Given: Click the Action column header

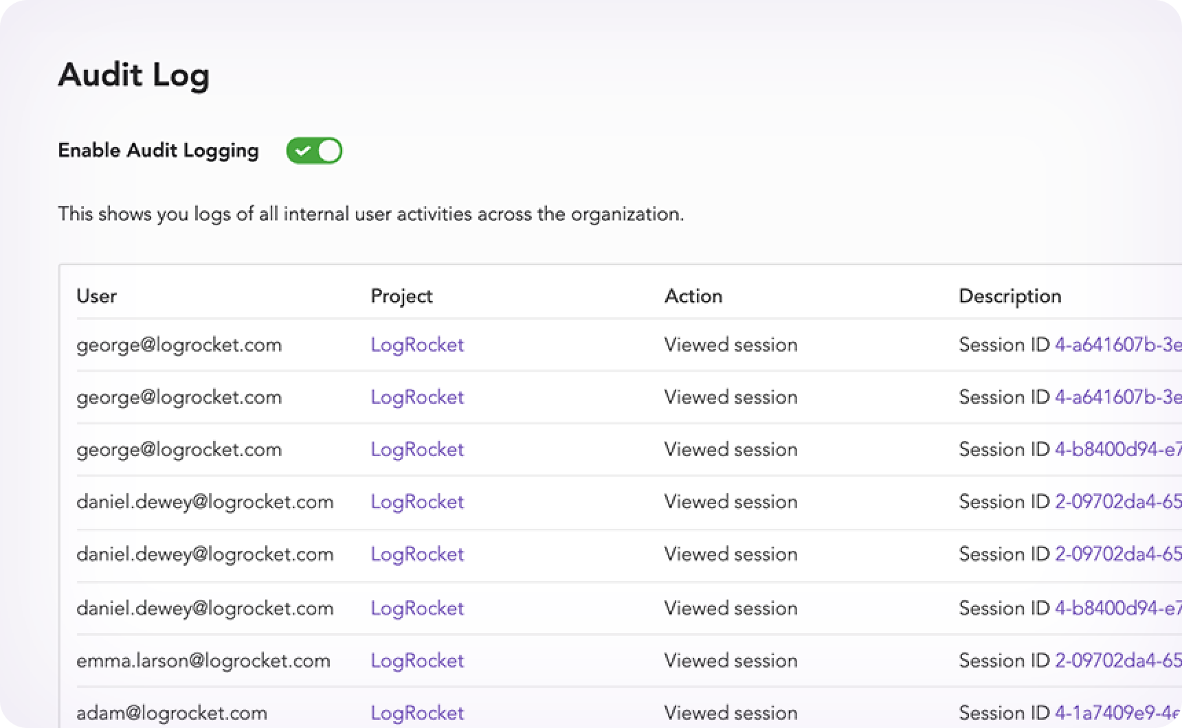Looking at the screenshot, I should [x=693, y=296].
